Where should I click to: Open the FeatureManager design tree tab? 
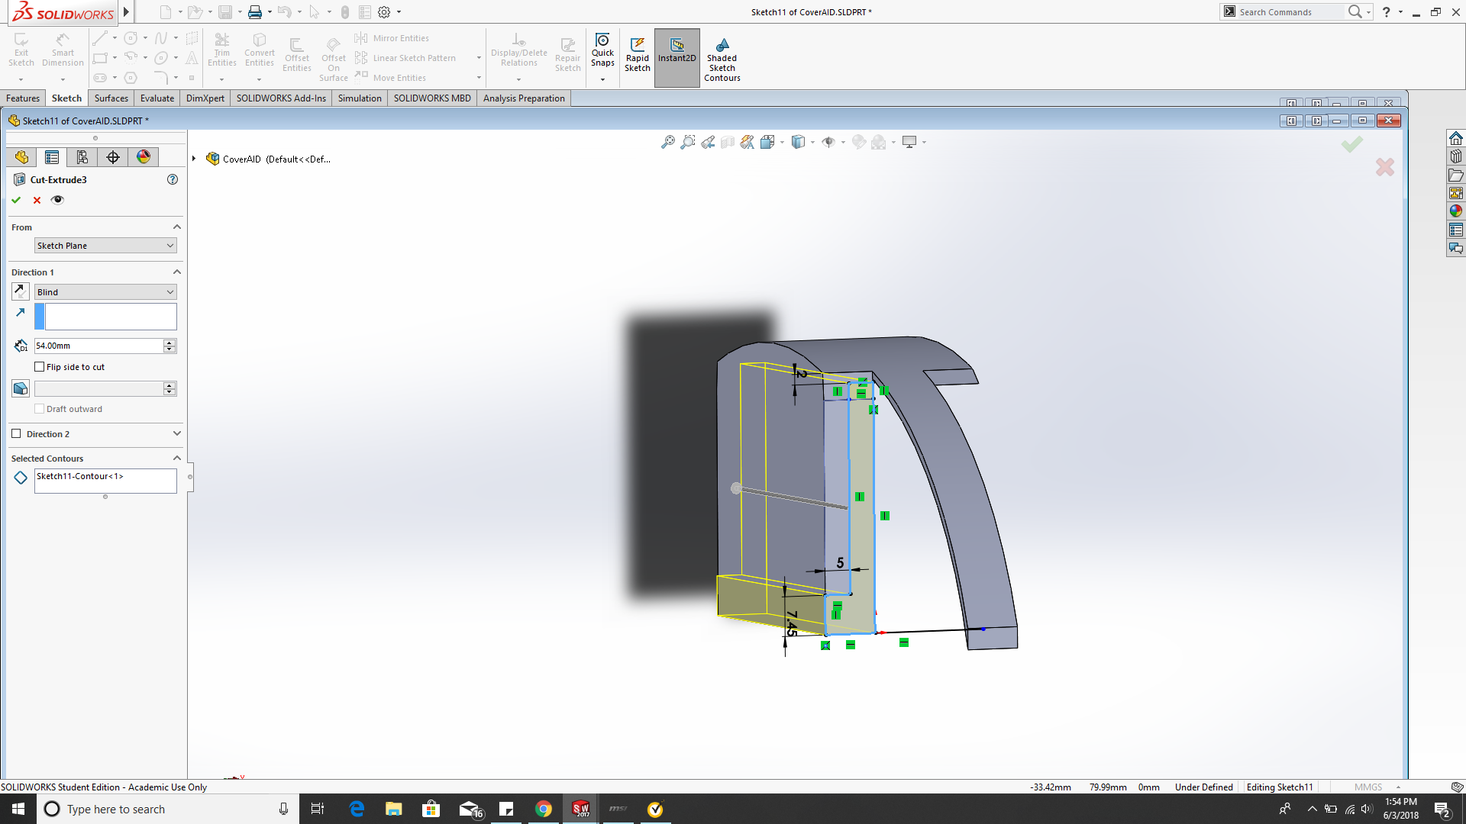21,157
